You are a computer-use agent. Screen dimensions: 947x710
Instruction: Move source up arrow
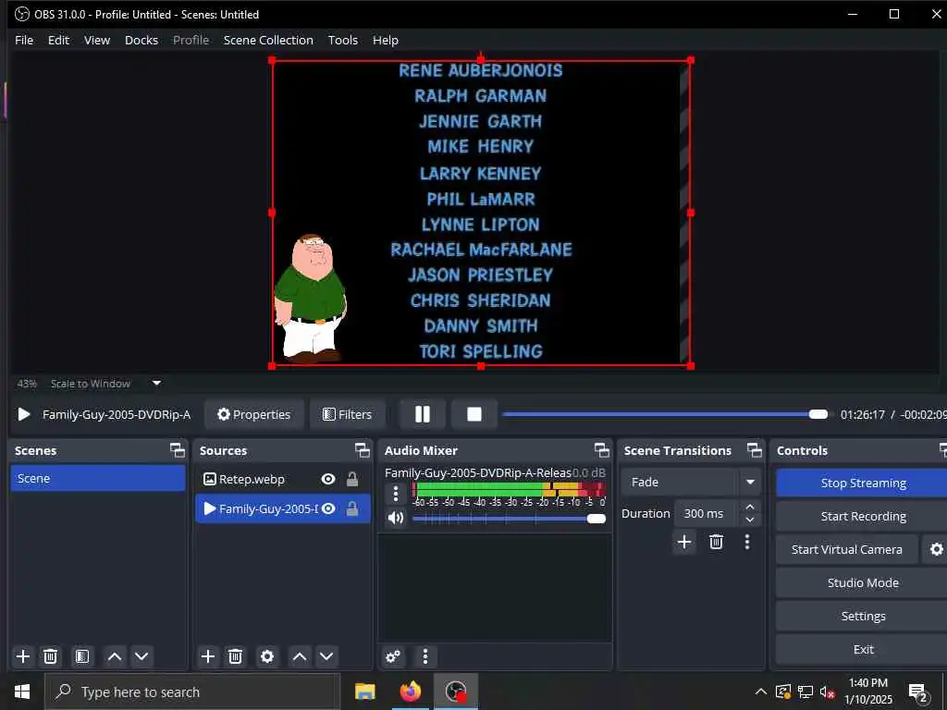point(300,656)
